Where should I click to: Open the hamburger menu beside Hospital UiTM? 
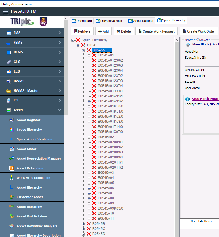pyautogui.click(x=6, y=12)
